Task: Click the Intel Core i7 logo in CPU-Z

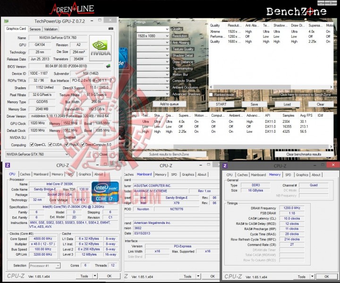Action: point(105,192)
